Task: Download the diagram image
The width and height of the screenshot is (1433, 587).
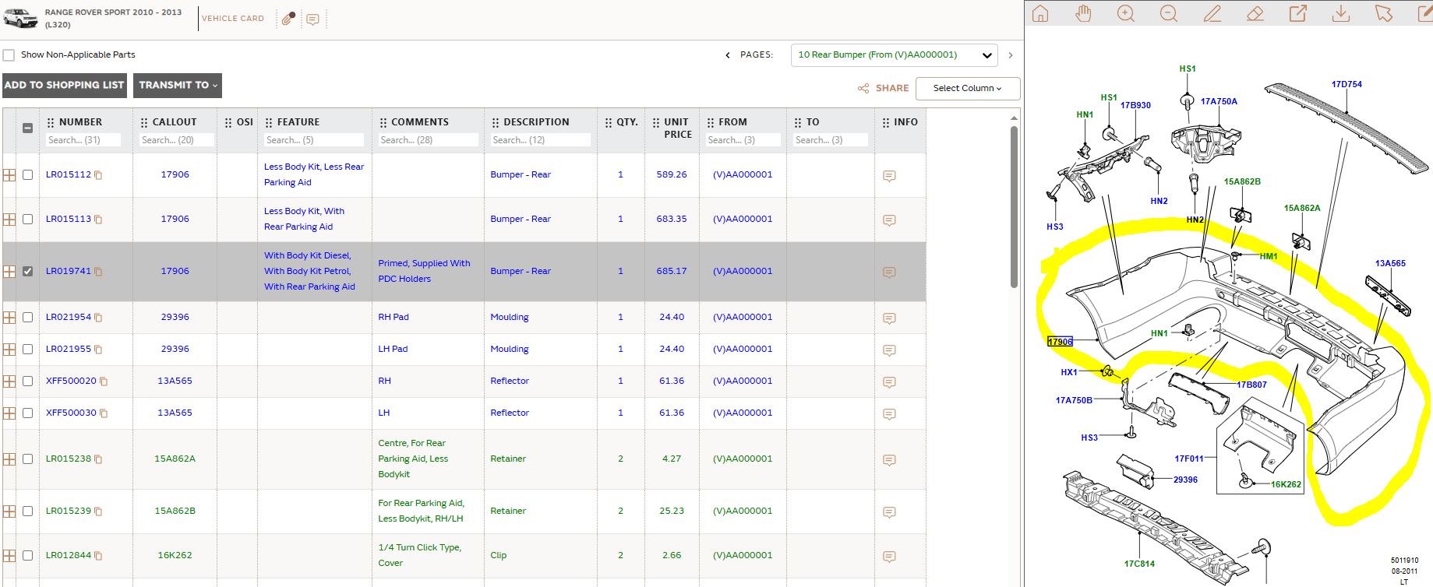Action: click(x=1340, y=13)
